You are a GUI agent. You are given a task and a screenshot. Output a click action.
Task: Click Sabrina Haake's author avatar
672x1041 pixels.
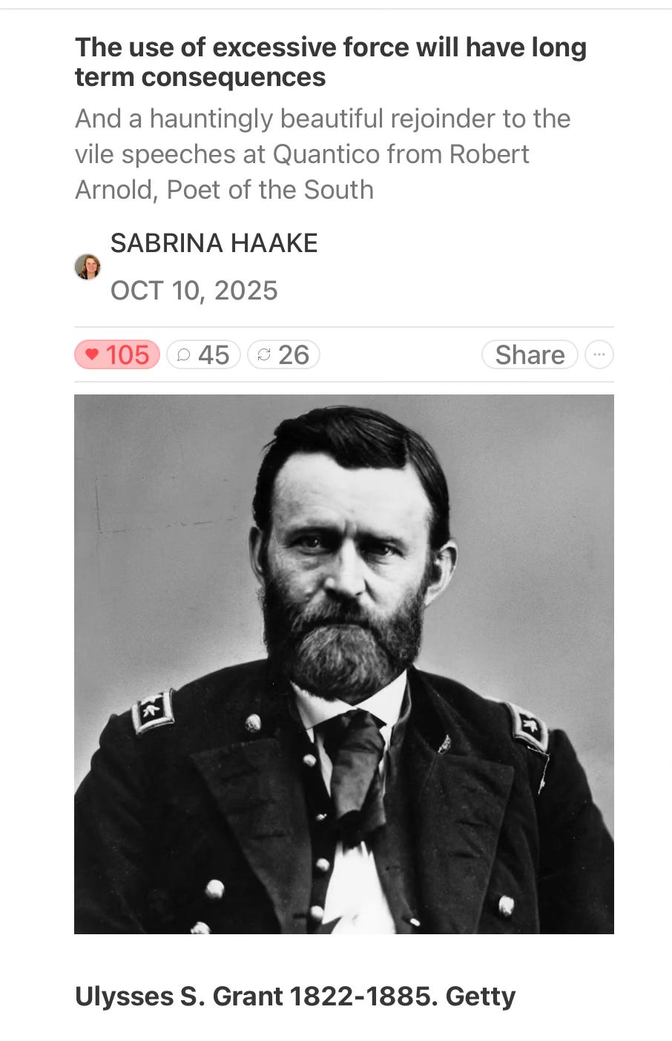click(x=88, y=267)
